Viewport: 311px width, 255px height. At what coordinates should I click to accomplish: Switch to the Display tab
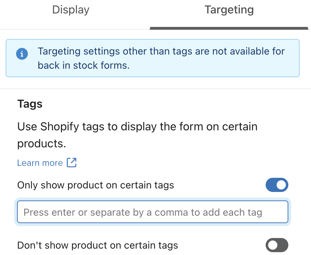coord(71,10)
